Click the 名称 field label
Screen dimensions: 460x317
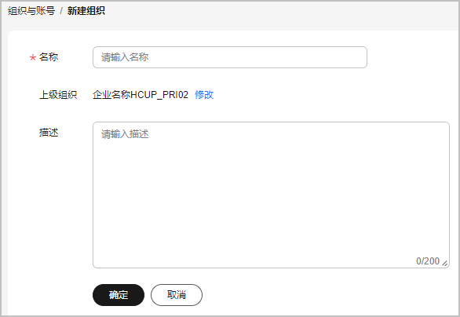click(x=49, y=57)
